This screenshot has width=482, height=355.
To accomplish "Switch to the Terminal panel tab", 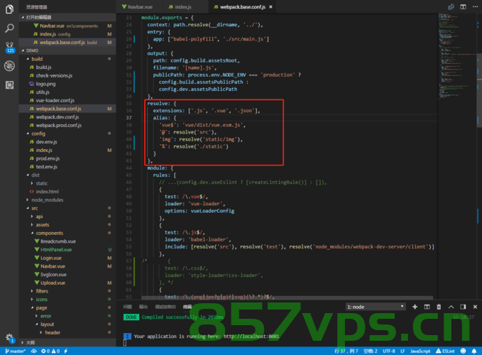I will point(187,307).
